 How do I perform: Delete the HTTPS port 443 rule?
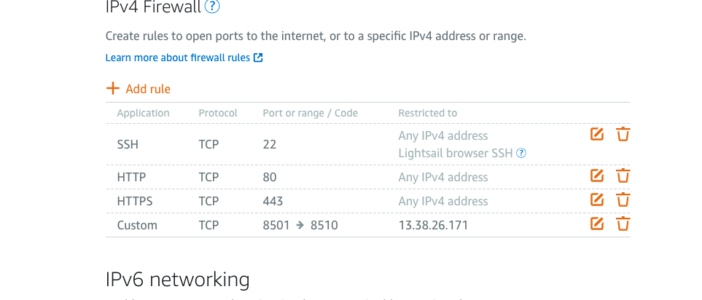click(623, 200)
